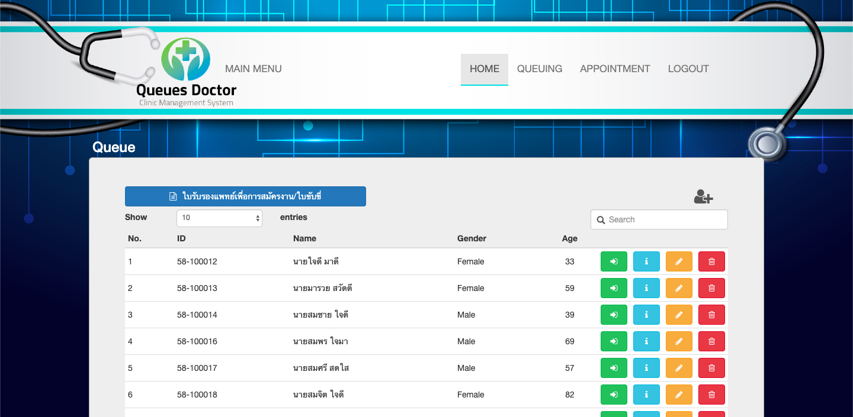Delete patient 58-100016 with red trash button

click(x=711, y=341)
